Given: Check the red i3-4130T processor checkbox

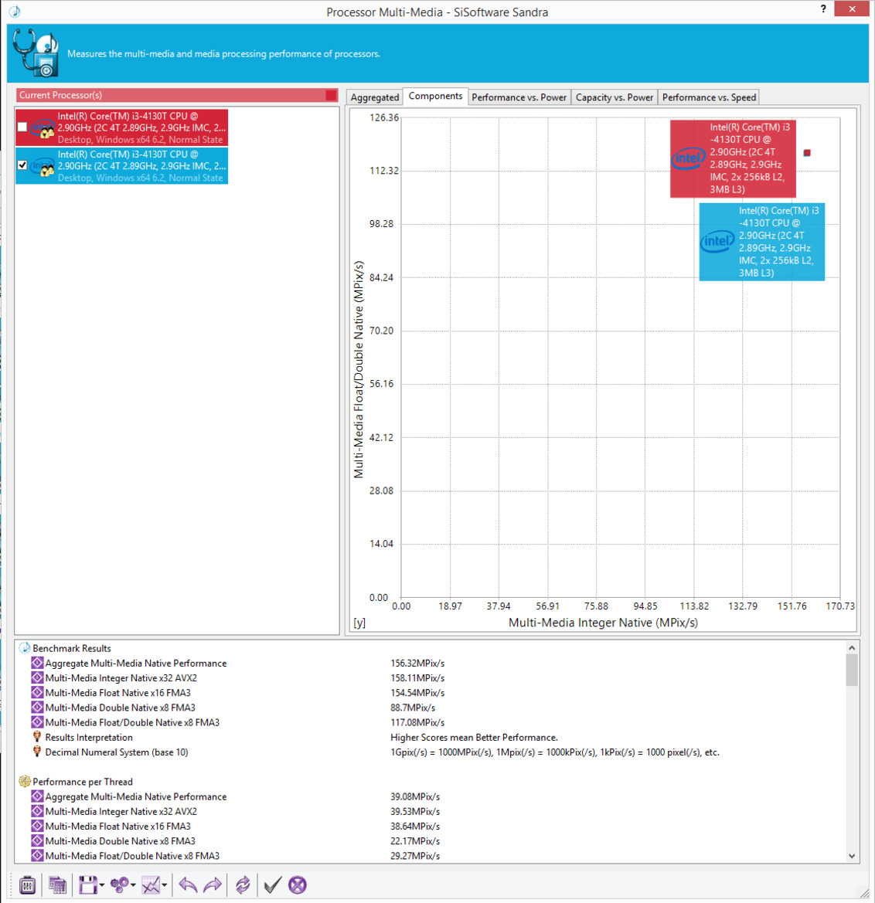Looking at the screenshot, I should pos(22,127).
